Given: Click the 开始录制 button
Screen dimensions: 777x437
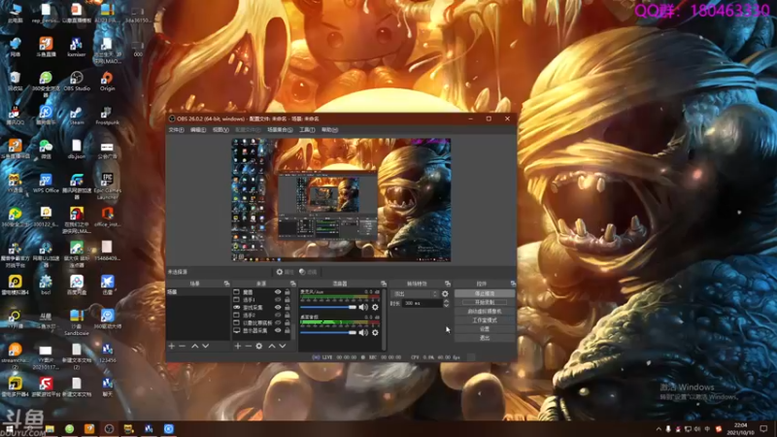Looking at the screenshot, I should [x=484, y=302].
